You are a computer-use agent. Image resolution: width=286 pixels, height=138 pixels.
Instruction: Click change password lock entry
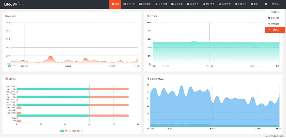275,24
